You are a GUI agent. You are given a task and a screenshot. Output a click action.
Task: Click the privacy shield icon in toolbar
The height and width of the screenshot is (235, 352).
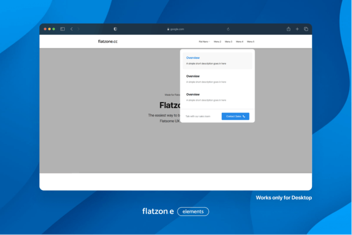(115, 29)
